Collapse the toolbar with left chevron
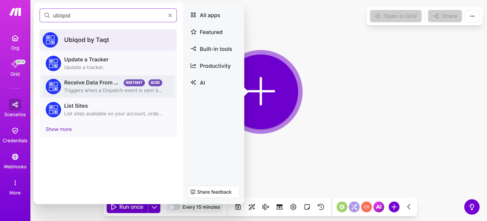 click(409, 207)
